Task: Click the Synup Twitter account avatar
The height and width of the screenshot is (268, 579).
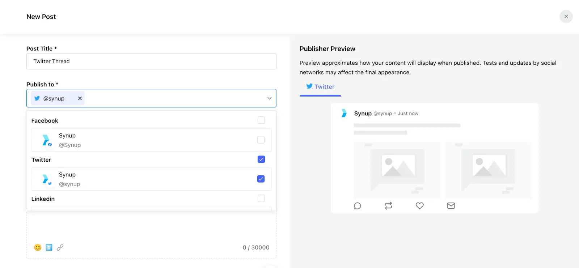Action: click(x=47, y=179)
